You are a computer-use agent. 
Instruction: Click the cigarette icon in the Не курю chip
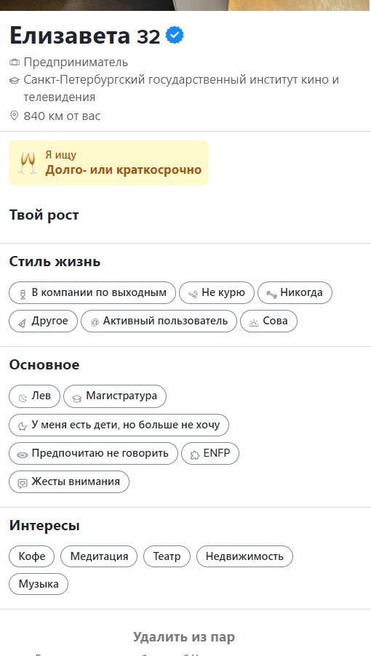click(x=193, y=294)
